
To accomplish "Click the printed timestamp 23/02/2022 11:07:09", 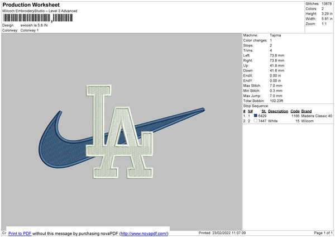I will (229, 233).
